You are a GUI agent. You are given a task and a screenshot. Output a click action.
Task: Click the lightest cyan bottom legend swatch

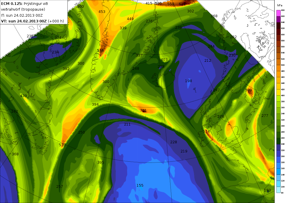click(278, 190)
